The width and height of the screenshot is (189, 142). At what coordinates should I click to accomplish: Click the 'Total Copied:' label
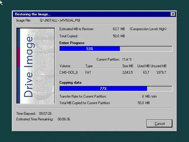click(x=69, y=36)
